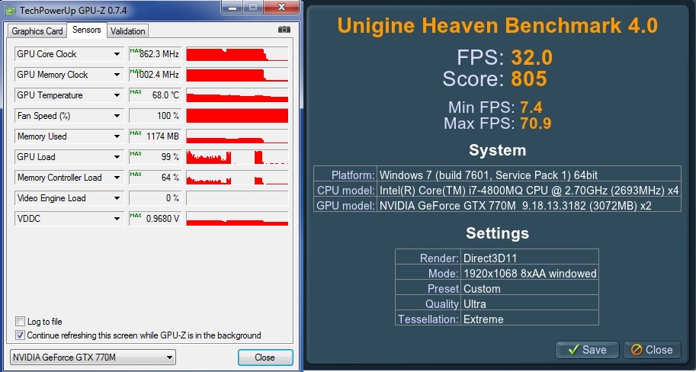
Task: Open the GPU Core Clock sensor dropdown
Action: 117,54
